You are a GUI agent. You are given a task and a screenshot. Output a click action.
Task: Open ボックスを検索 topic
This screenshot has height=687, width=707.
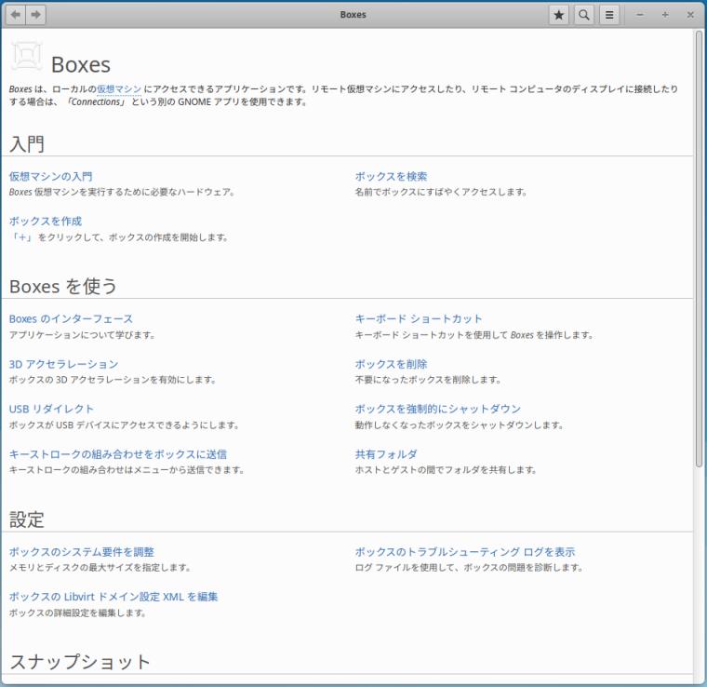click(x=391, y=176)
